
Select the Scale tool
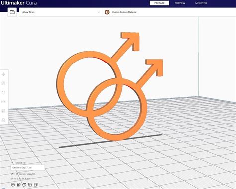[3, 83]
